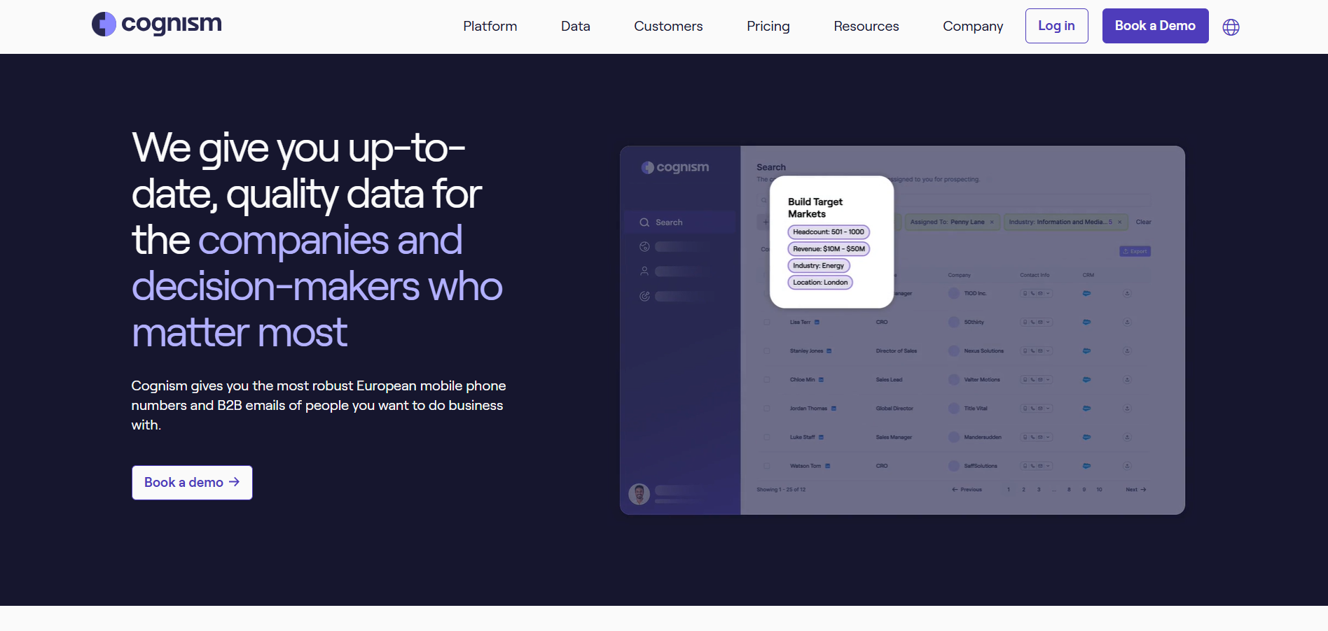Click the upload icon in the 50thirty row

(x=1128, y=322)
